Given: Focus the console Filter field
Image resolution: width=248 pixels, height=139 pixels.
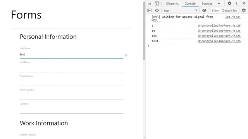Looking at the screenshot, I should pyautogui.click(x=215, y=10).
